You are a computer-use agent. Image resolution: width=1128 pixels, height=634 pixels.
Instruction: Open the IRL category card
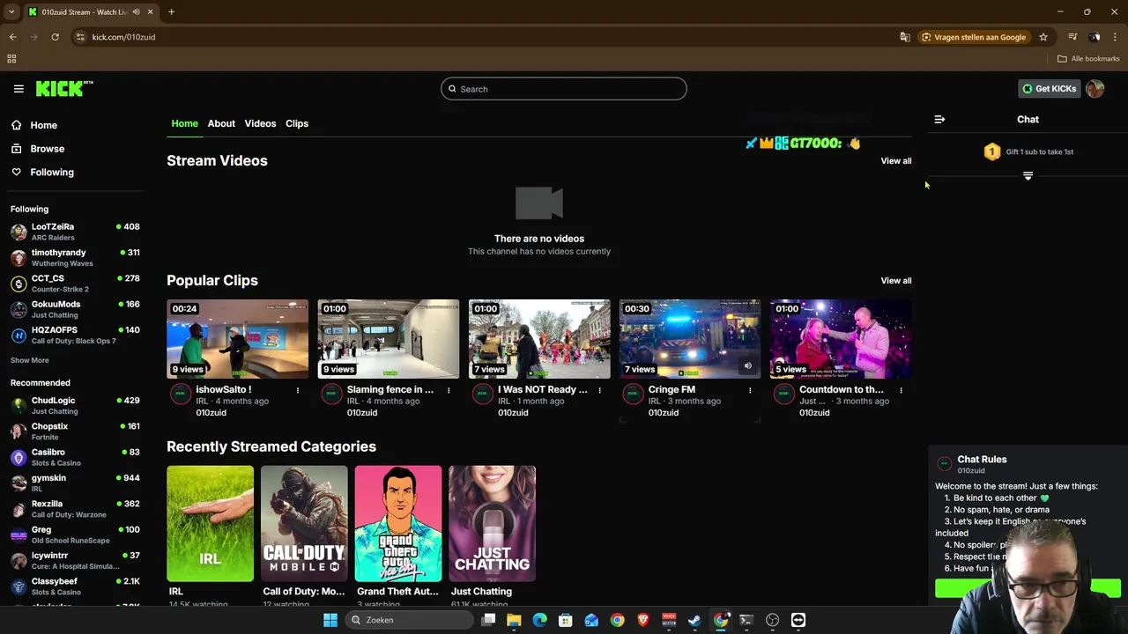pos(210,524)
